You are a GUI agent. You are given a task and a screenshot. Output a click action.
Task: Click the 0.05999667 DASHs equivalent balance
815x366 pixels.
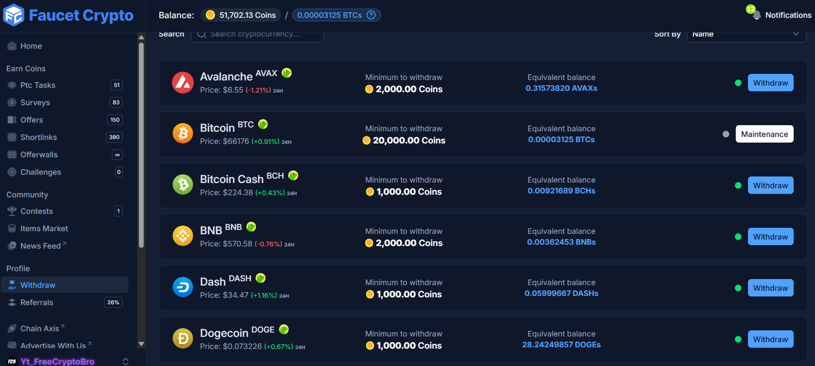[x=561, y=293]
